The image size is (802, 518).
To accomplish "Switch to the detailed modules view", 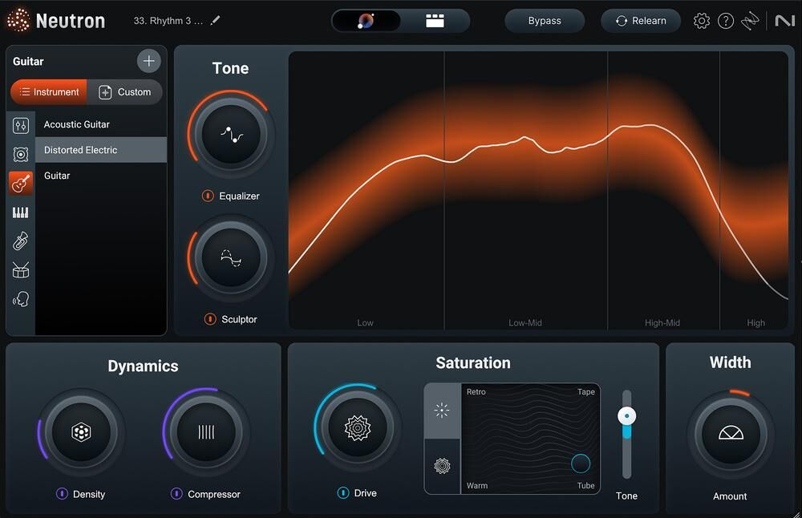I will 435,21.
